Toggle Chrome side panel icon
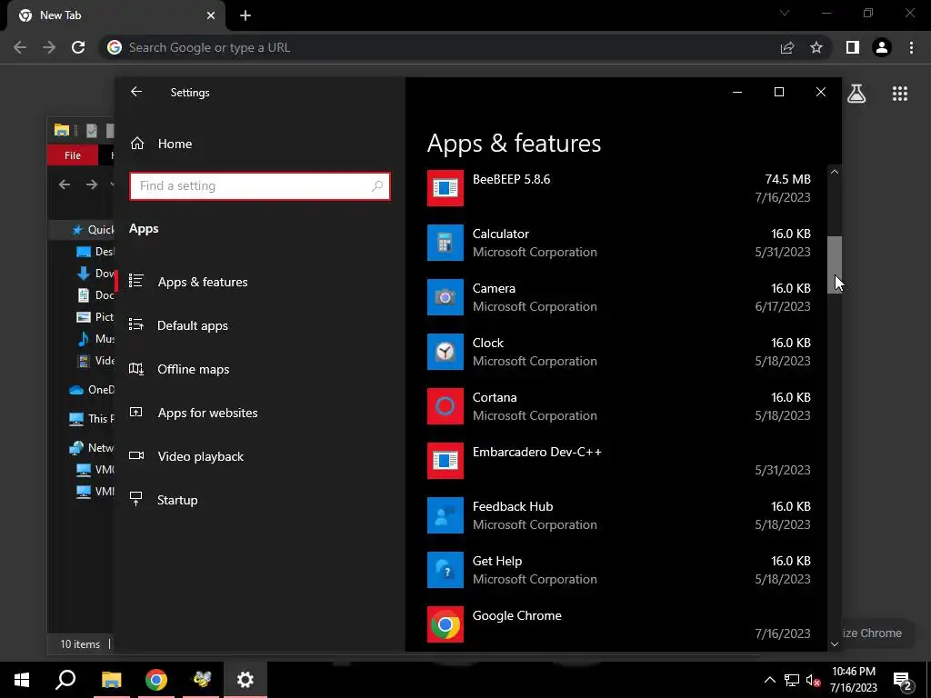Viewport: 931px width, 698px height. 853,47
